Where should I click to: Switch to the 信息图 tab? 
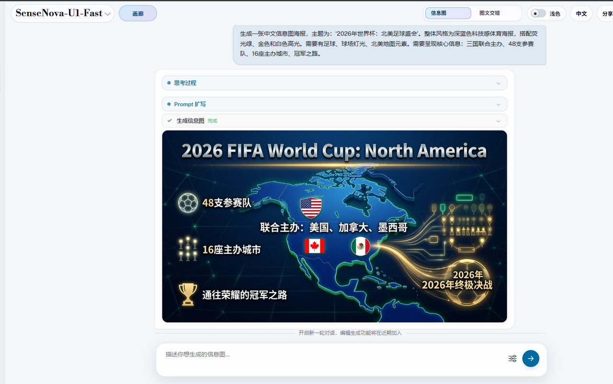(448, 13)
